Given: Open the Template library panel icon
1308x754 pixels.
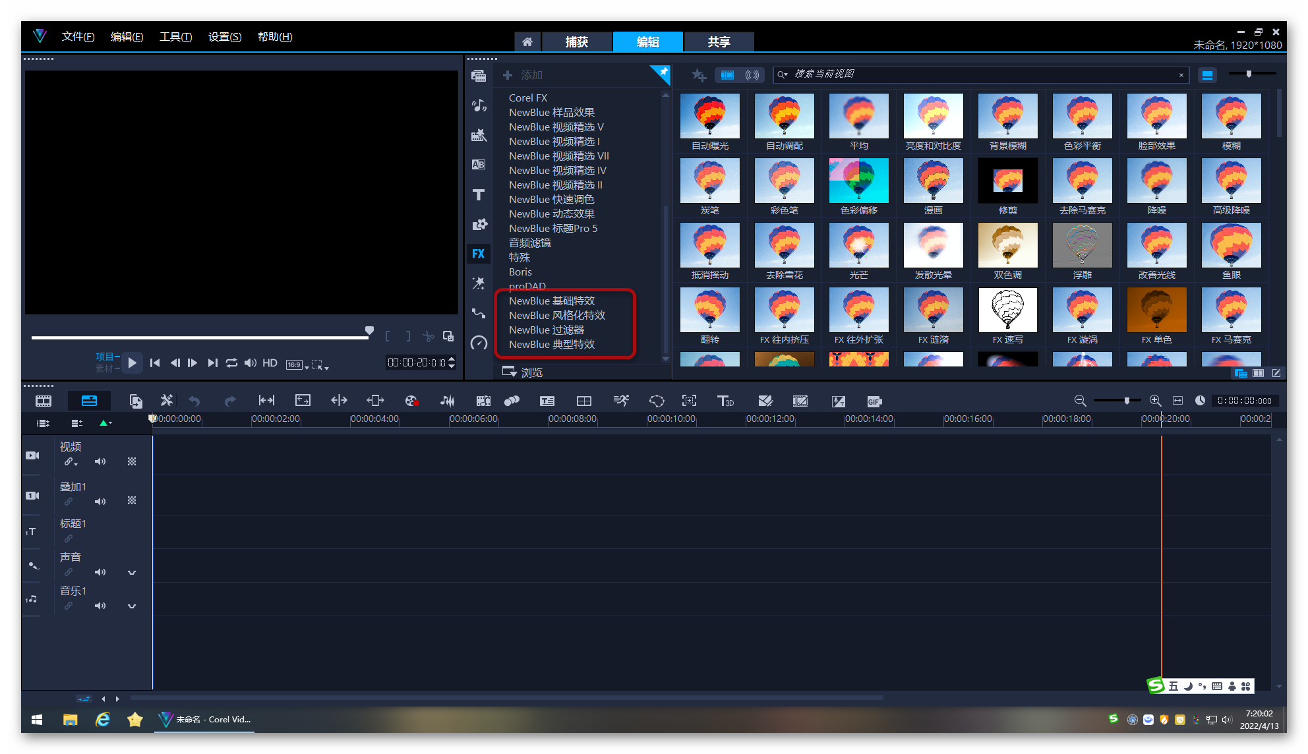Looking at the screenshot, I should click(x=479, y=135).
